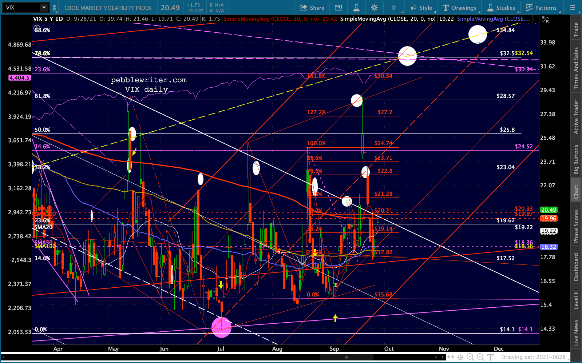Image resolution: width=582 pixels, height=363 pixels.
Task: Click the CBOE MARKET VOLATILITY INDEX title
Action: (108, 8)
